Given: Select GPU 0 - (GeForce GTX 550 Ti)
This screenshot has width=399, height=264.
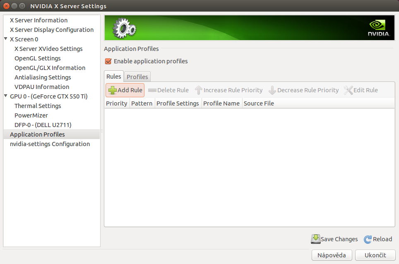Looking at the screenshot, I should click(52, 96).
